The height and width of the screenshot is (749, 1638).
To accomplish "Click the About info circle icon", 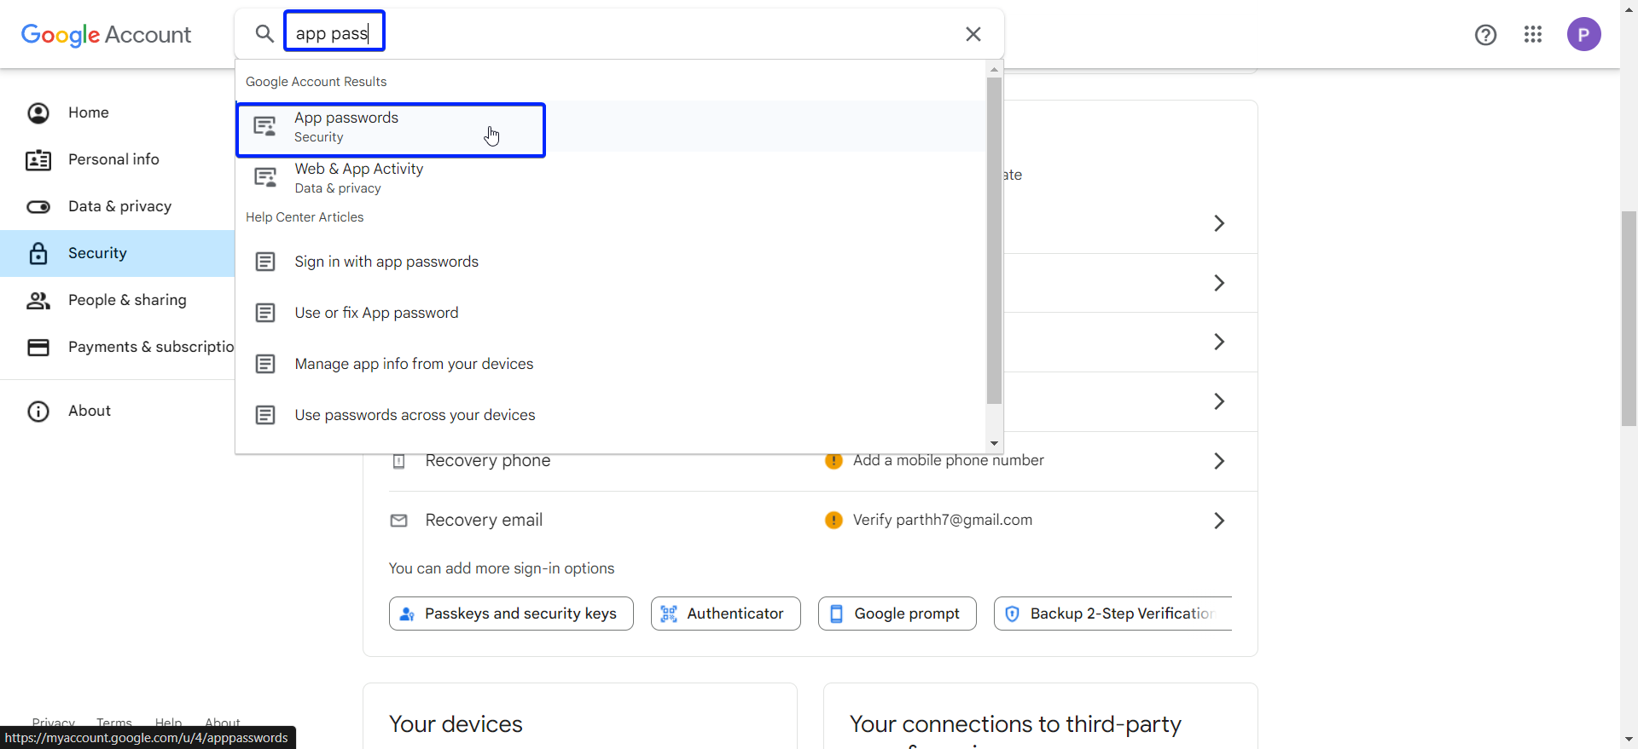I will pos(38,412).
